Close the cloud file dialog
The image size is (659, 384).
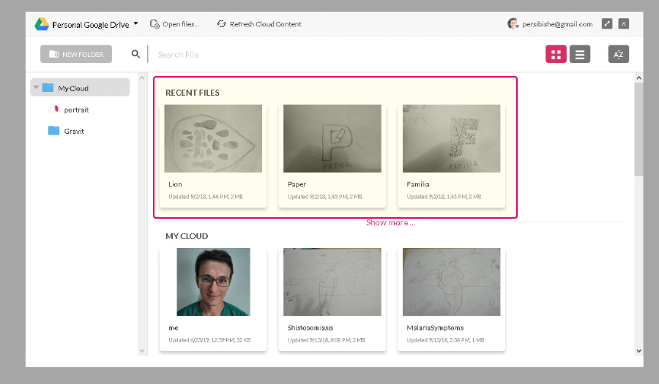(624, 24)
